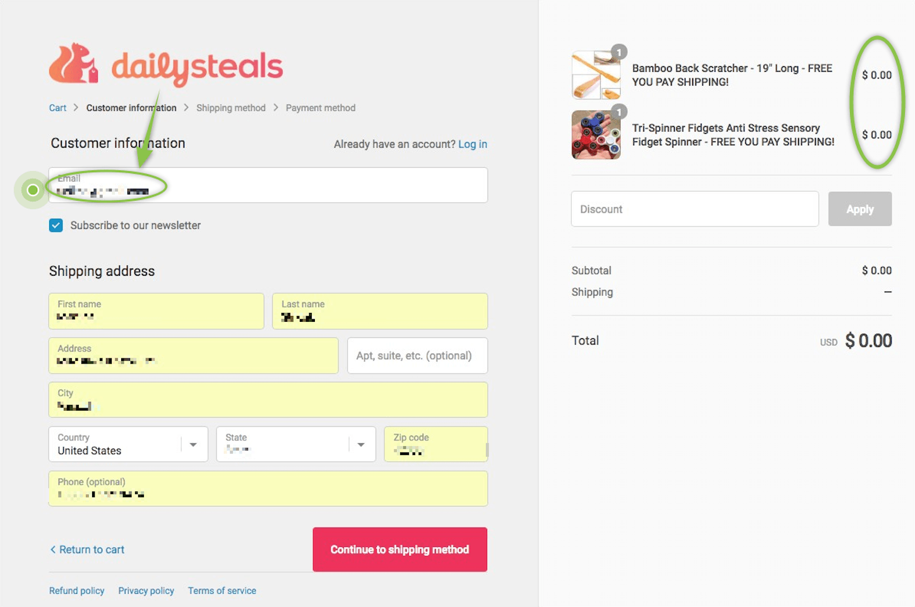Select Customer information breadcrumb step
This screenshot has height=607, width=915.
pyautogui.click(x=131, y=108)
